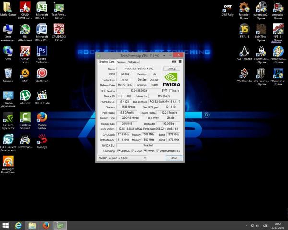
Task: Click the BIOS export share icon
Action: tap(165, 90)
